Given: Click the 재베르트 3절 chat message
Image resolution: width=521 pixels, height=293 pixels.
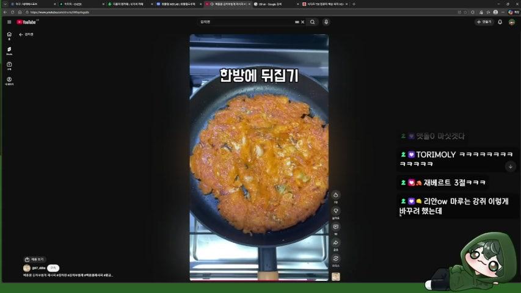Looking at the screenshot, I should (443, 183).
